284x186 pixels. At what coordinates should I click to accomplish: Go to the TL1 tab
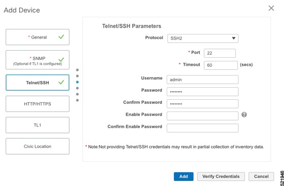[x=38, y=125]
